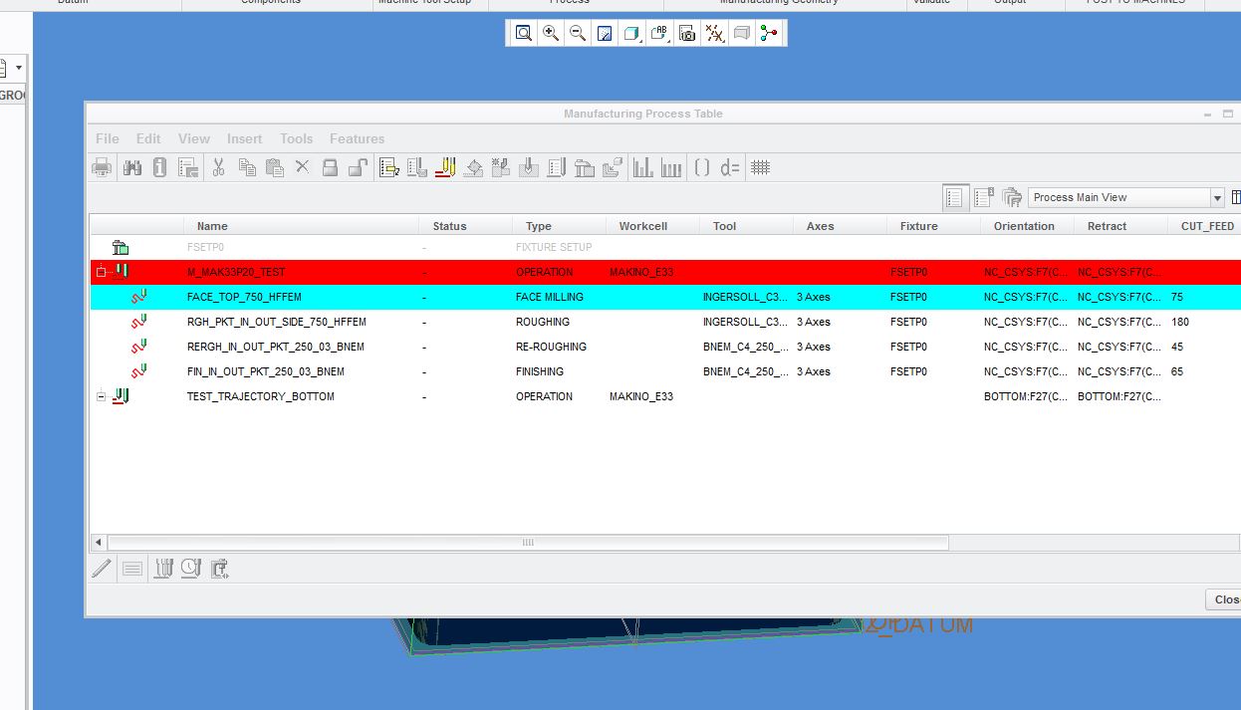The width and height of the screenshot is (1241, 710).
Task: Click the Paste clipboard icon
Action: 275,168
